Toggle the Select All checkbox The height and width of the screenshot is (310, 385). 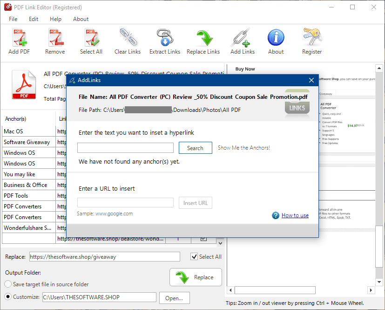click(x=195, y=257)
